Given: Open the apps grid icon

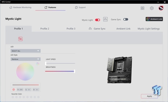Looking at the screenshot, I should tap(142, 8).
